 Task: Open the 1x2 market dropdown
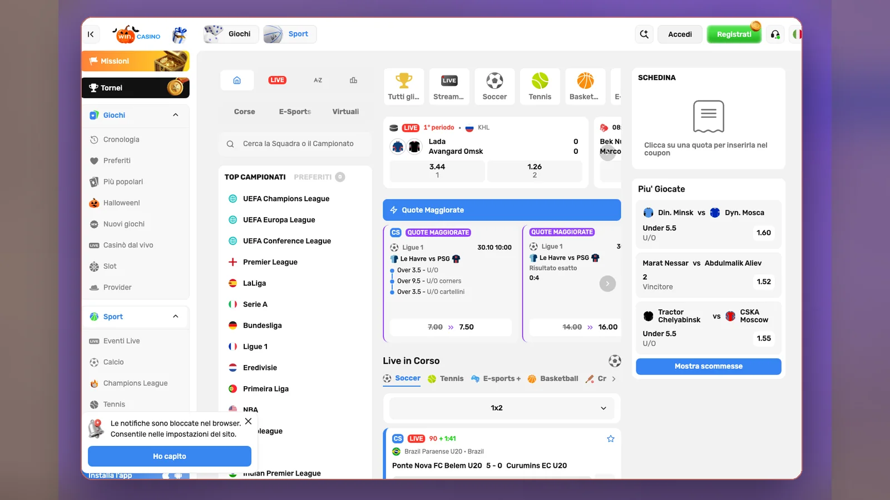point(501,408)
